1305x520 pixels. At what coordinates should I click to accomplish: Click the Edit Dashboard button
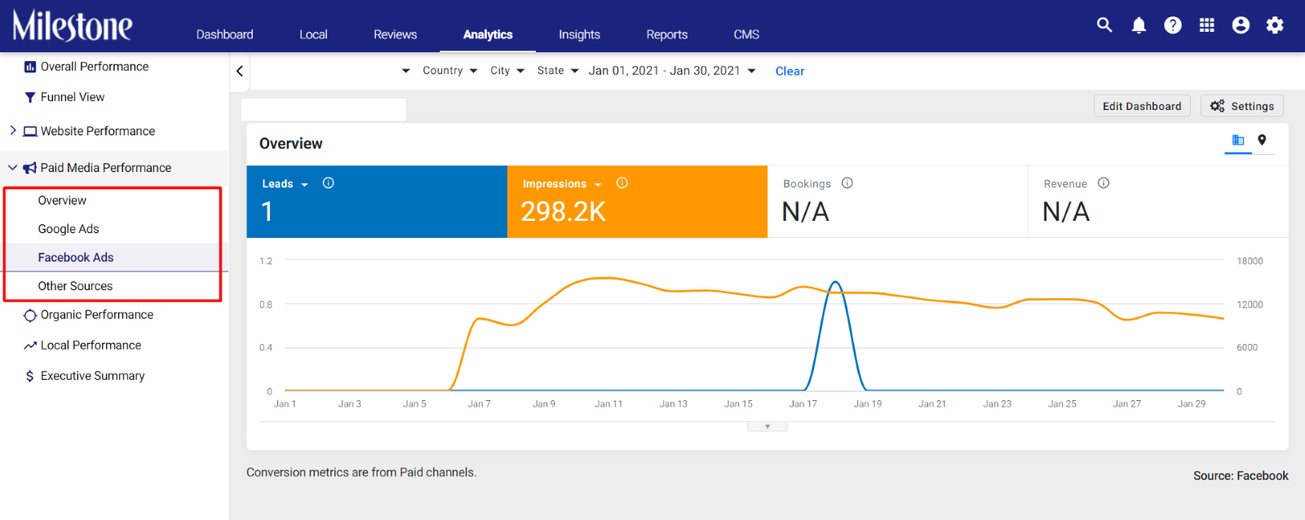coord(1142,106)
